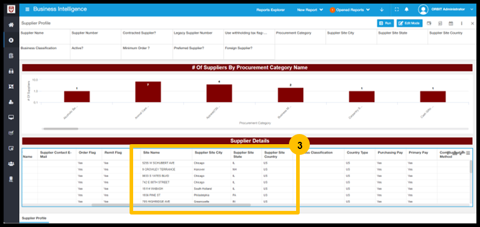This screenshot has height=227, width=480.
Task: Enter fullscreen mode via the expand icon
Action: coord(397,10)
